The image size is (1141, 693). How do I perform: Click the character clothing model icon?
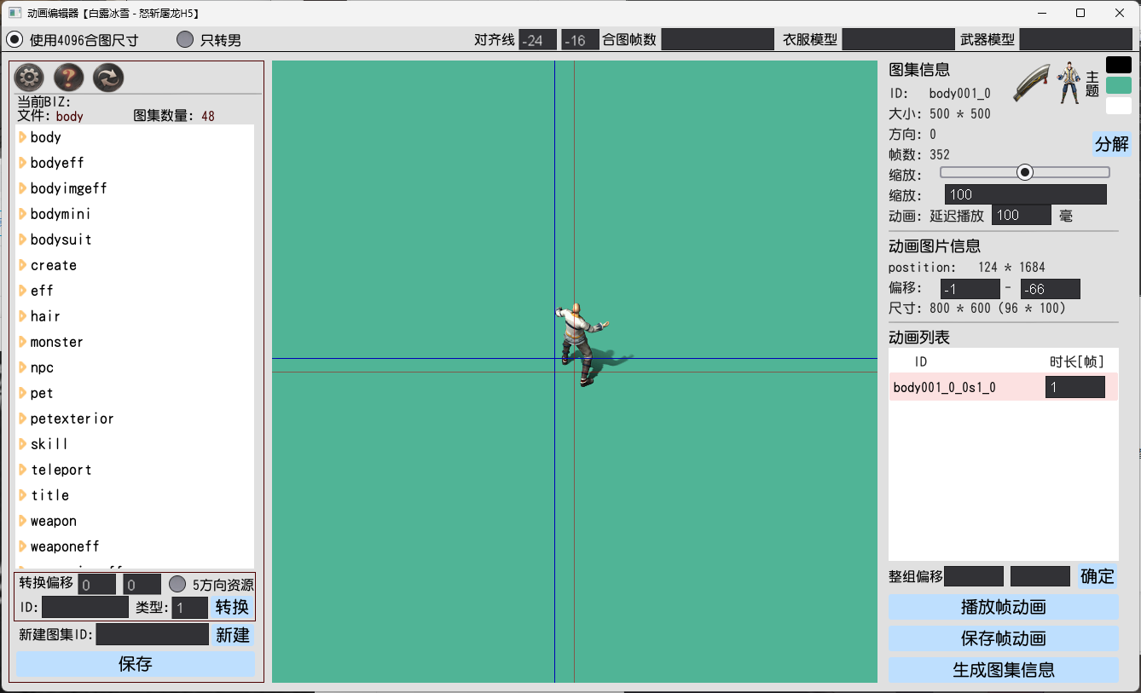[1069, 84]
